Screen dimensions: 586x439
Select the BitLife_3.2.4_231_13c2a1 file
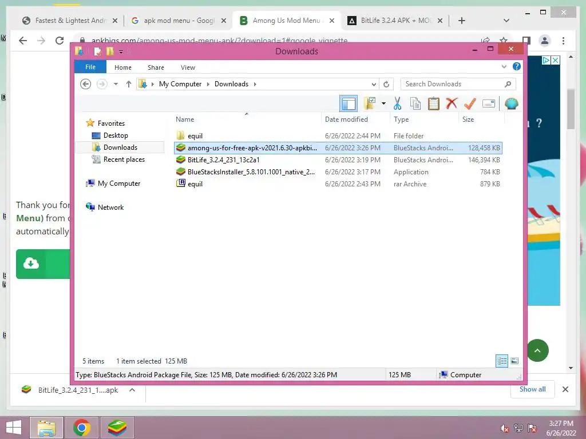(x=338, y=160)
